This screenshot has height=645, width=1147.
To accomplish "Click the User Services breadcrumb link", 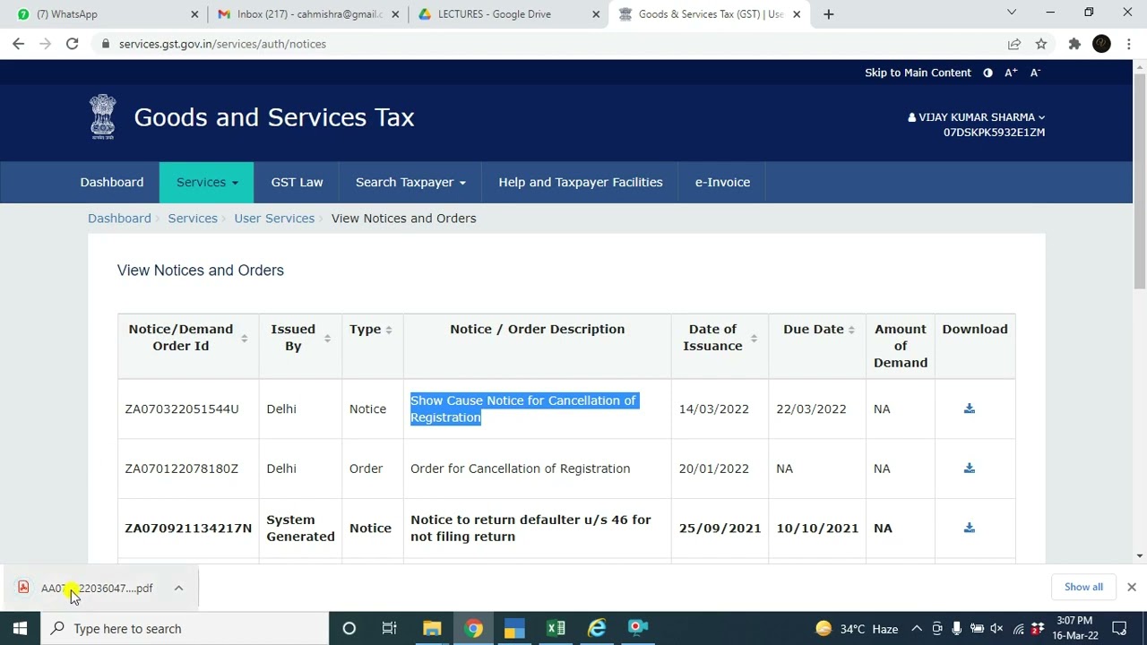I will [x=274, y=219].
